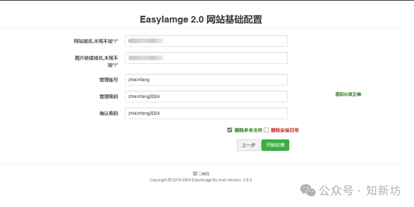414x207 pixels.
Task: Uncheck the 删除多余文件 checkbox
Action: click(230, 130)
